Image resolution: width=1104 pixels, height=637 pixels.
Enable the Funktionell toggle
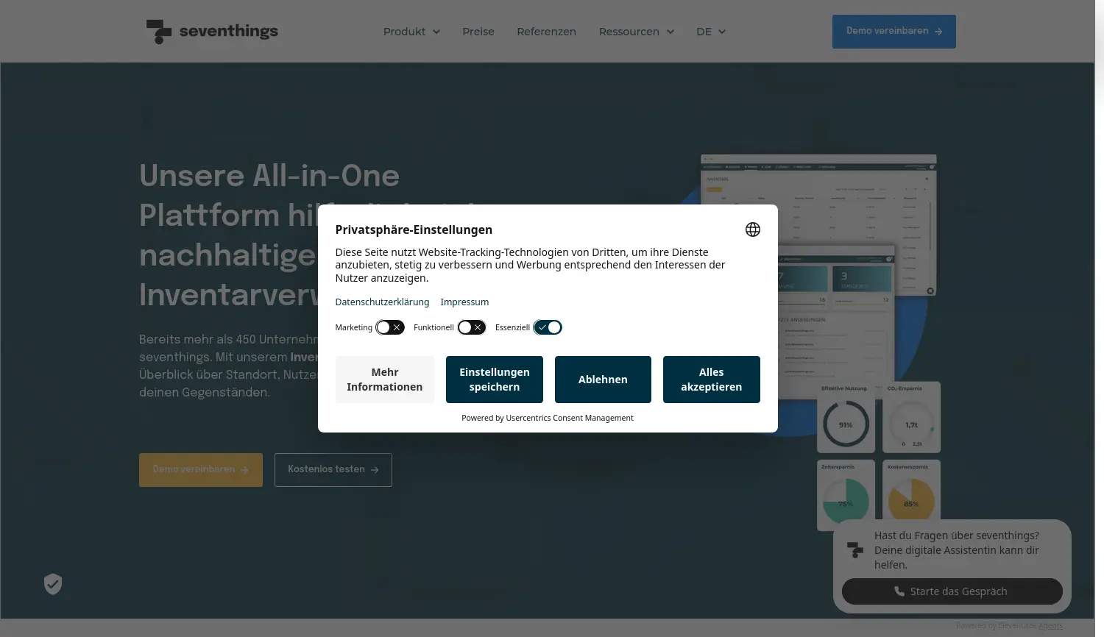pos(472,327)
